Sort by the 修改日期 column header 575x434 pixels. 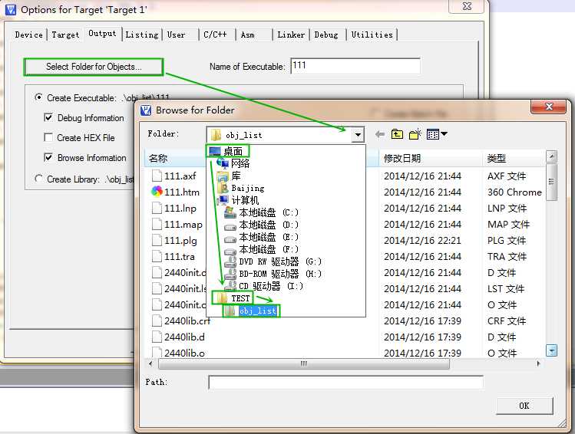430,158
